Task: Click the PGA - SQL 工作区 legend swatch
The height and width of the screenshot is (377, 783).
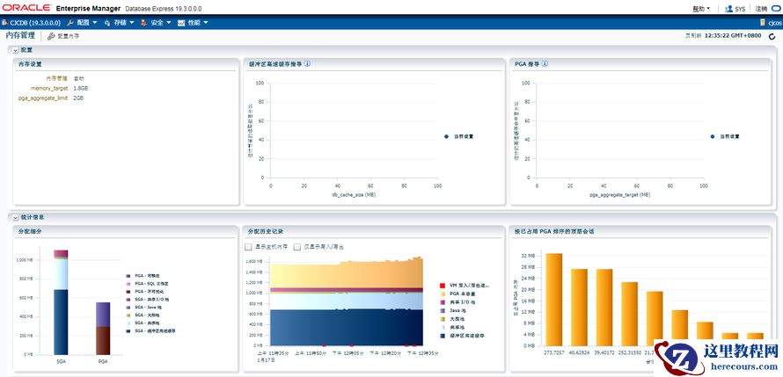Action: pyautogui.click(x=128, y=283)
